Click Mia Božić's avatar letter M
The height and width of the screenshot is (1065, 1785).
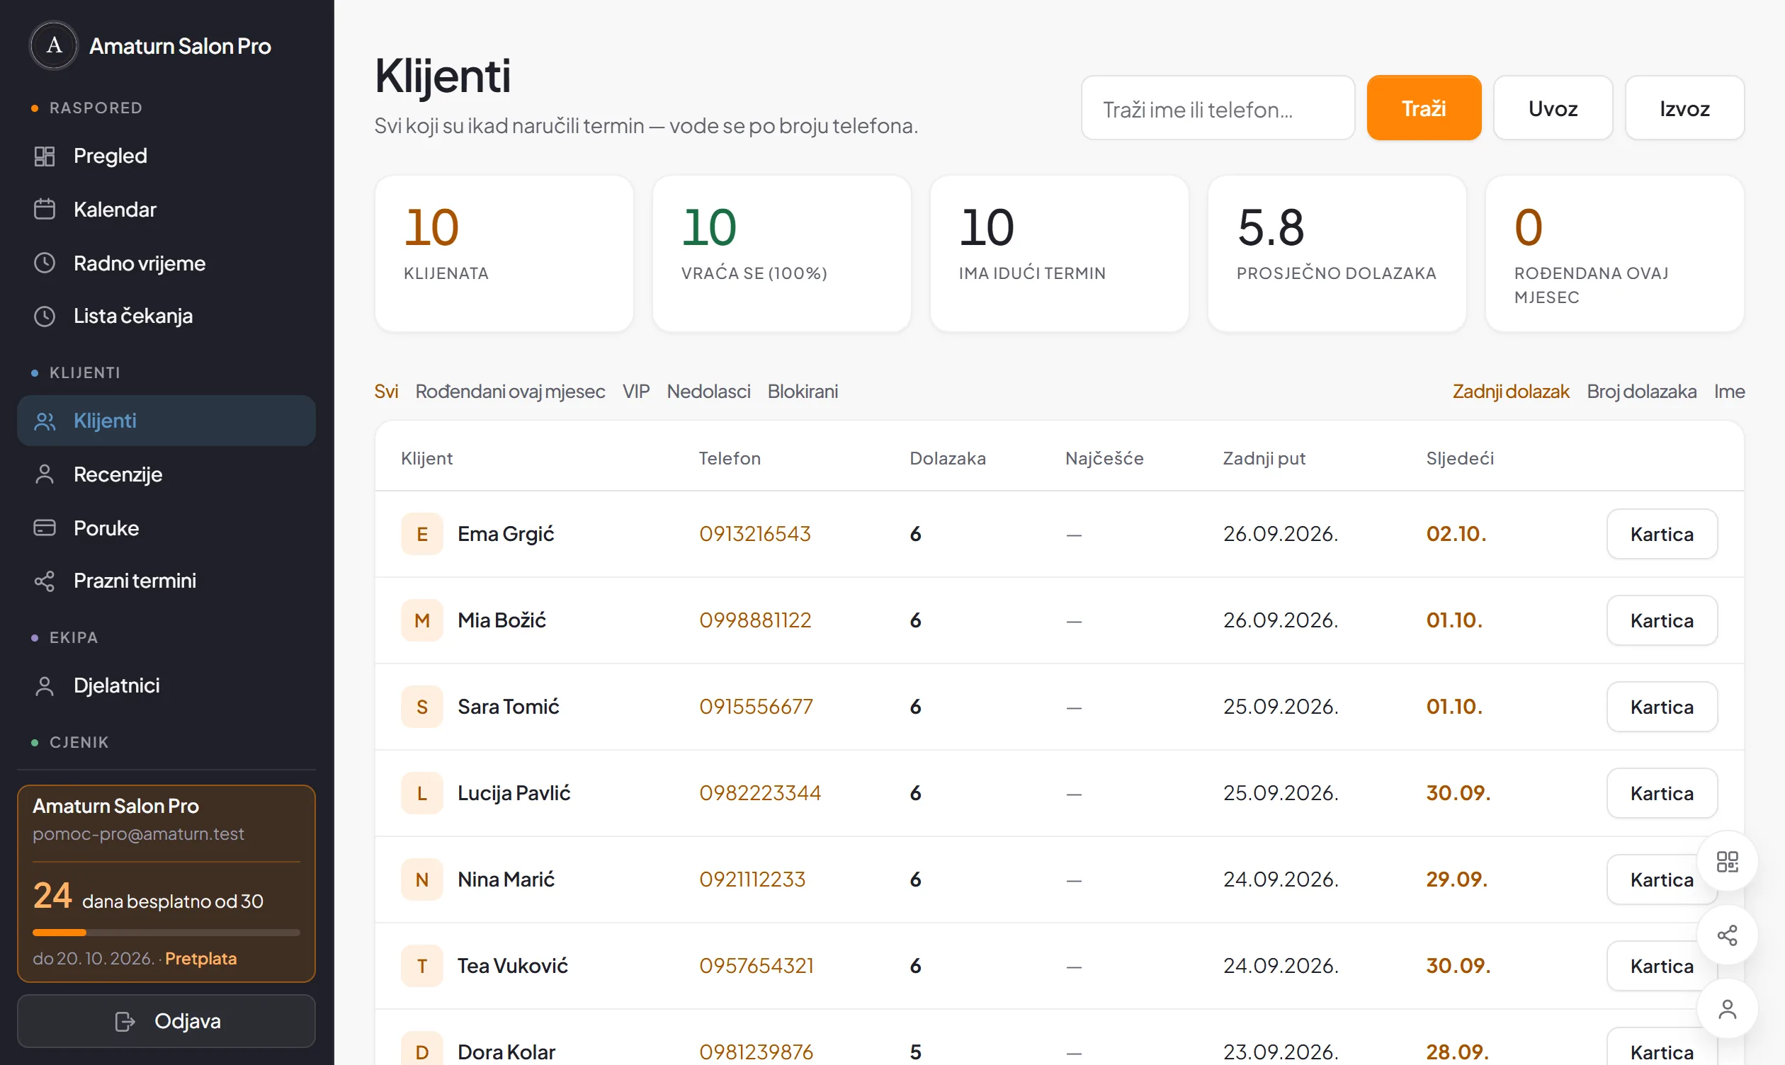pyautogui.click(x=422, y=620)
